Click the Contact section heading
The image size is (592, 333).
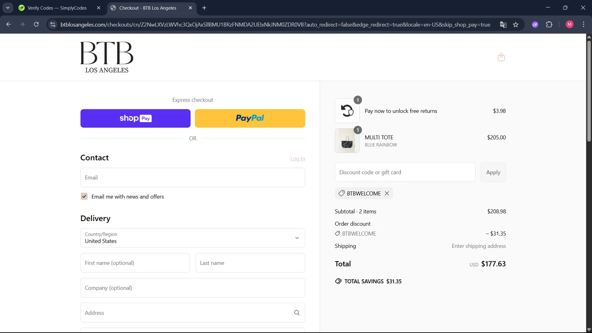click(x=95, y=157)
